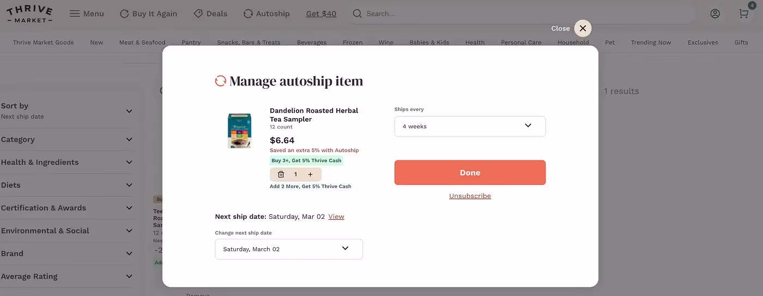Close the Manage autoship dialog
Screen dimensions: 763x296
(583, 28)
